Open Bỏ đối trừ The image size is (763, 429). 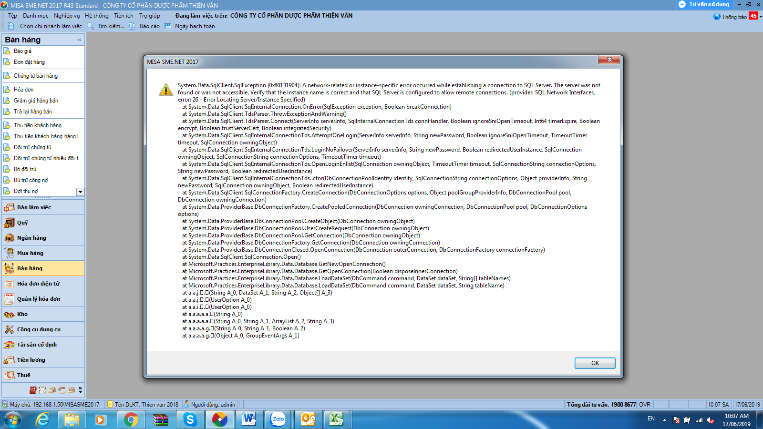25,169
